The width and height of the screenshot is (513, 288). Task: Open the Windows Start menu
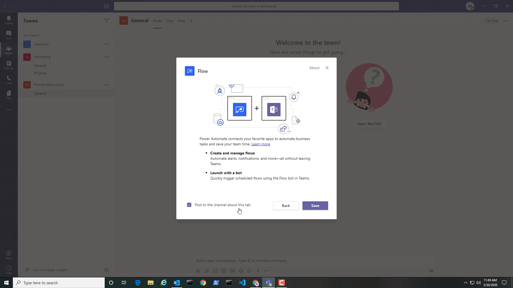tap(6, 283)
